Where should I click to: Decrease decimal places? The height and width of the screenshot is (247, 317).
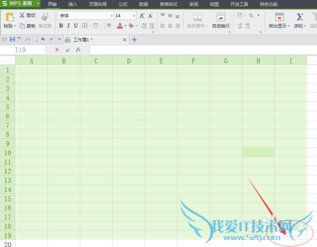(x=247, y=26)
